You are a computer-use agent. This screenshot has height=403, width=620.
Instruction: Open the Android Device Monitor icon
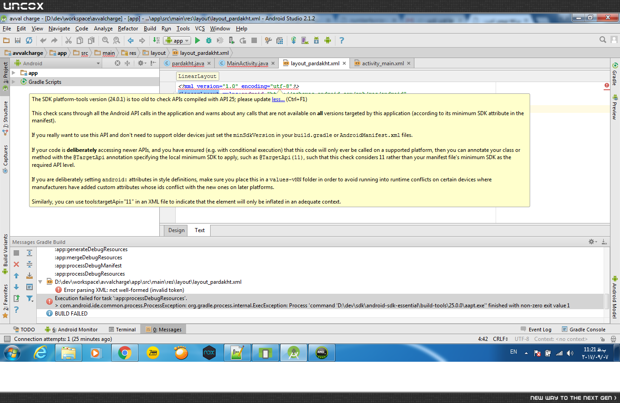click(328, 40)
